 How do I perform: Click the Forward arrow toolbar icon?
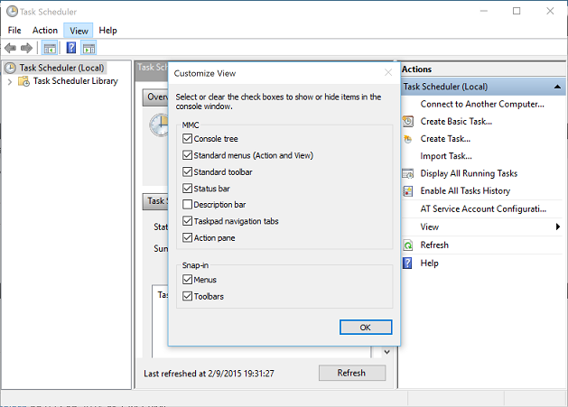click(x=26, y=48)
